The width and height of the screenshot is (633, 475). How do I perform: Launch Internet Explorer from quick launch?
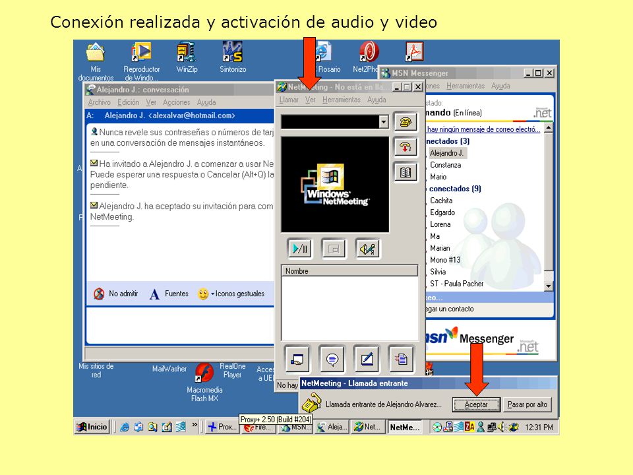tap(125, 427)
